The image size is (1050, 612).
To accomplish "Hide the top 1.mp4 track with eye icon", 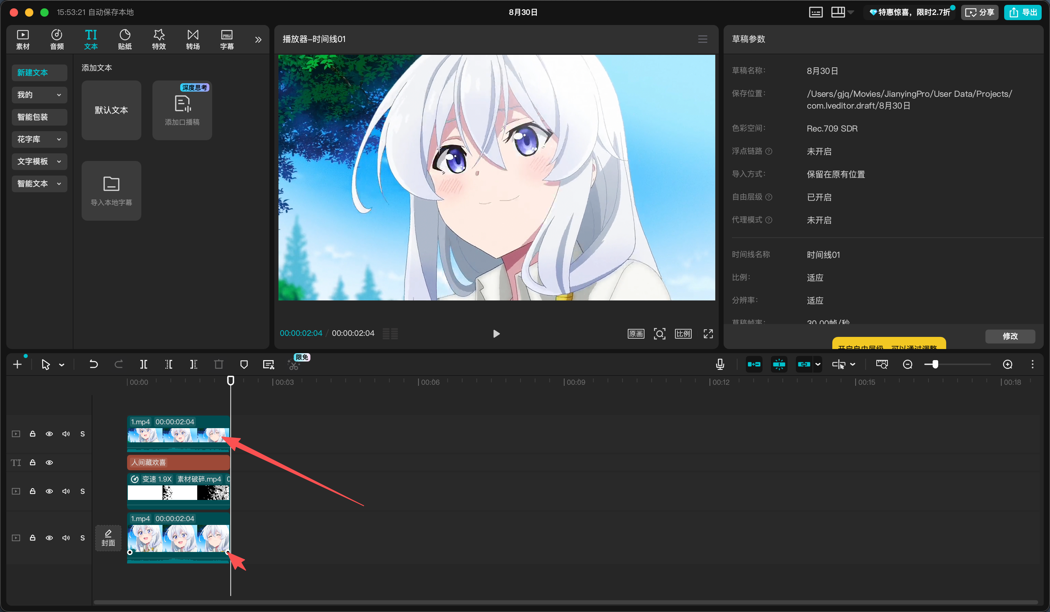I will 49,434.
